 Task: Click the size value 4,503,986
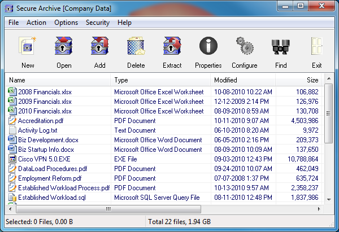click(x=305, y=121)
